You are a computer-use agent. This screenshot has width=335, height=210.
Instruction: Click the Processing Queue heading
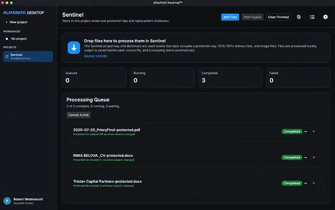click(88, 100)
